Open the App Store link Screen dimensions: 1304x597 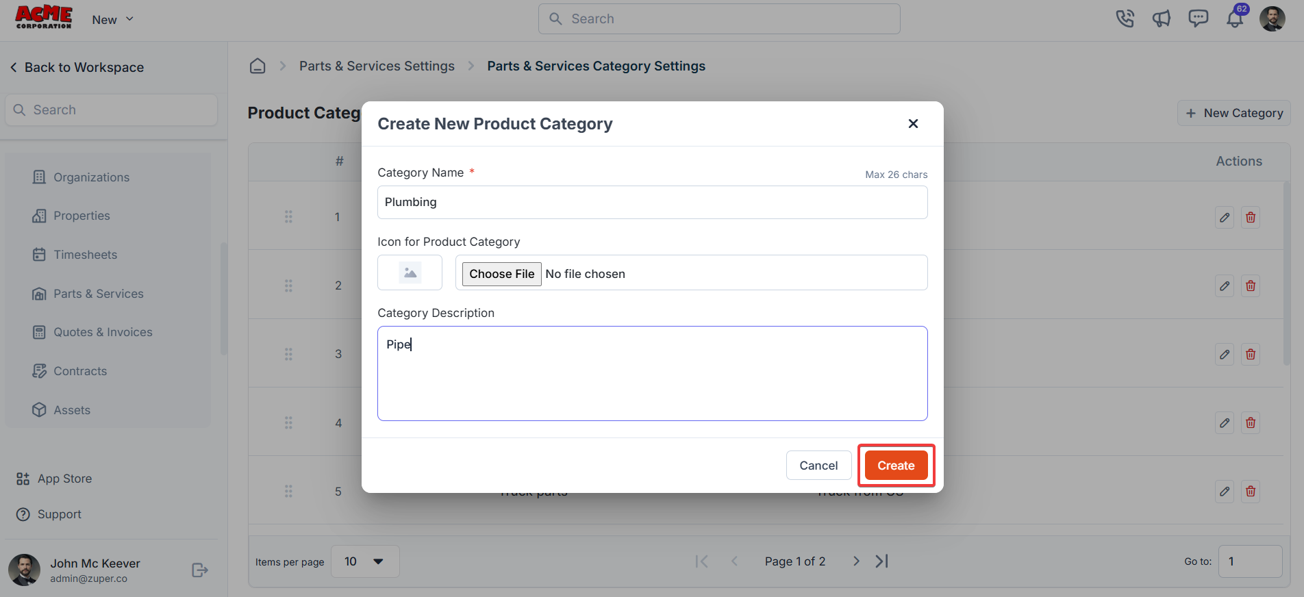click(x=54, y=479)
